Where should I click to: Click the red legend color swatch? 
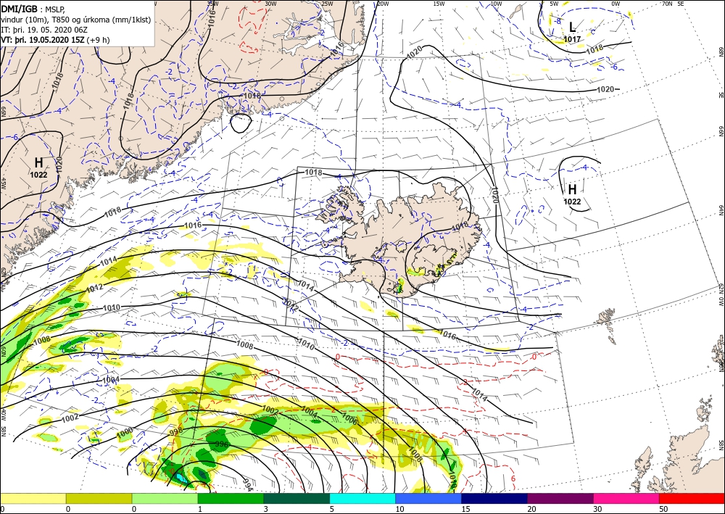(x=692, y=498)
